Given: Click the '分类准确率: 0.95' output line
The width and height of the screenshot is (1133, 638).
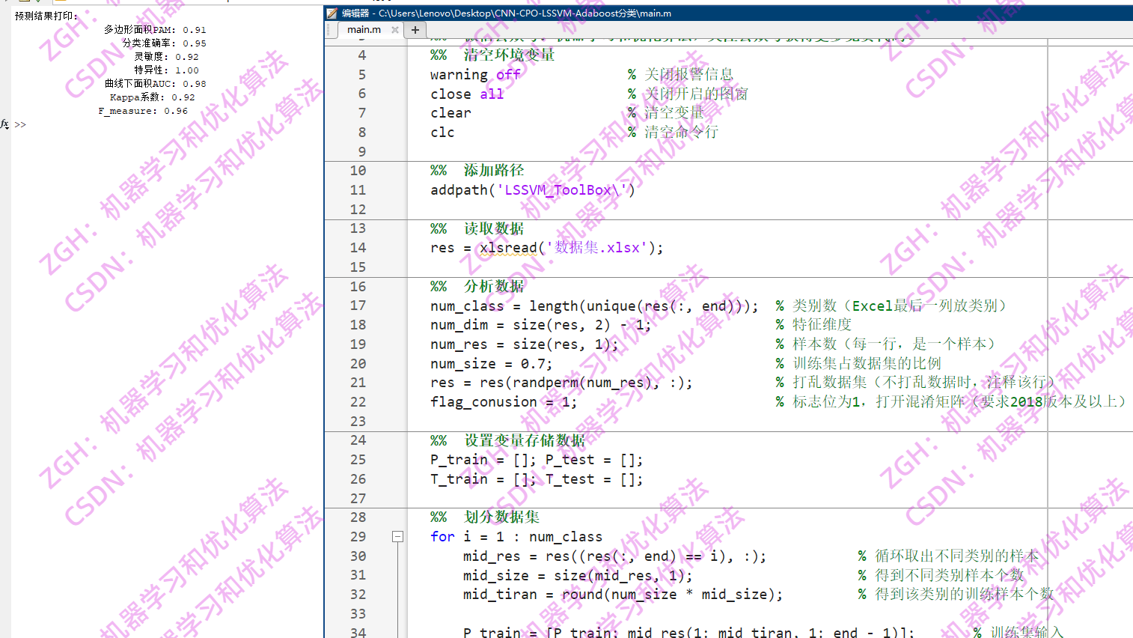Looking at the screenshot, I should 164,43.
